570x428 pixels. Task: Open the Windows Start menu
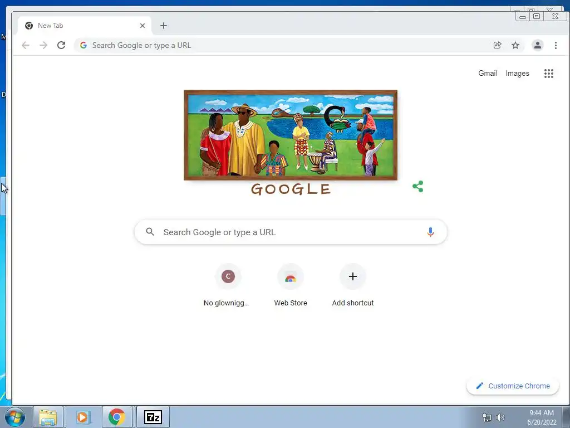pos(15,417)
